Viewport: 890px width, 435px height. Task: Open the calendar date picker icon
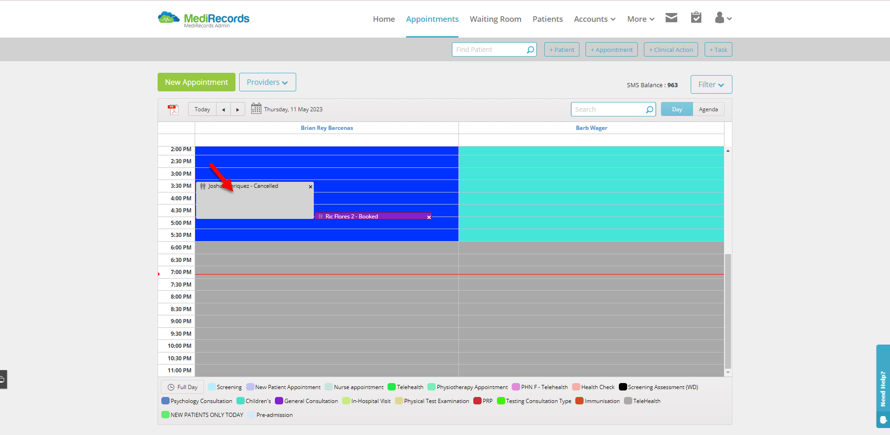click(x=256, y=109)
